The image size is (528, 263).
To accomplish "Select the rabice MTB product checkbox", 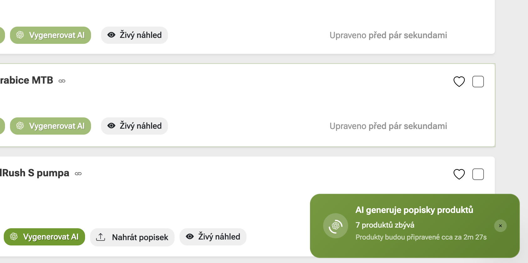I will [478, 82].
